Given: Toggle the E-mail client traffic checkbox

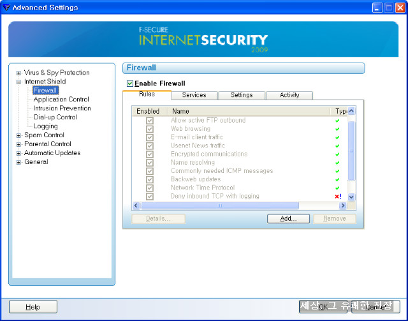Looking at the screenshot, I should [150, 137].
